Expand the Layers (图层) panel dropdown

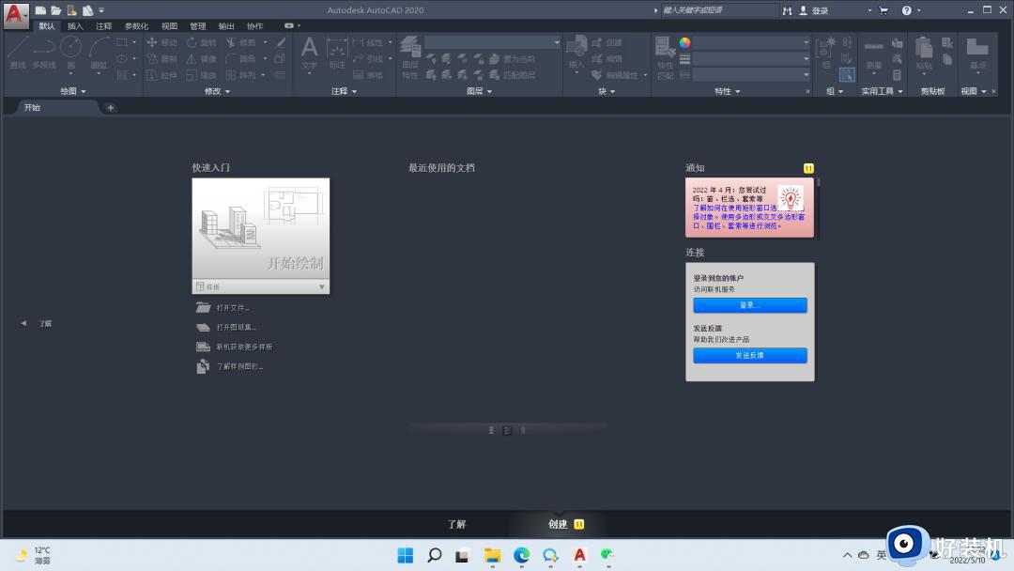(479, 91)
